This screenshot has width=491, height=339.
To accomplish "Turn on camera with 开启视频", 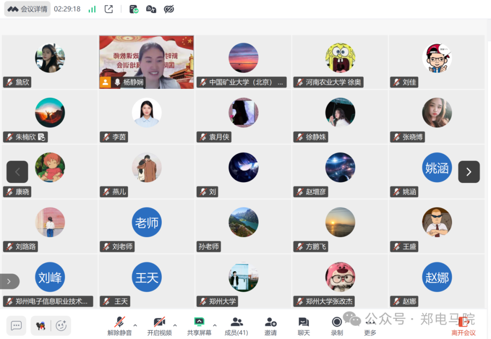I will pyautogui.click(x=160, y=326).
